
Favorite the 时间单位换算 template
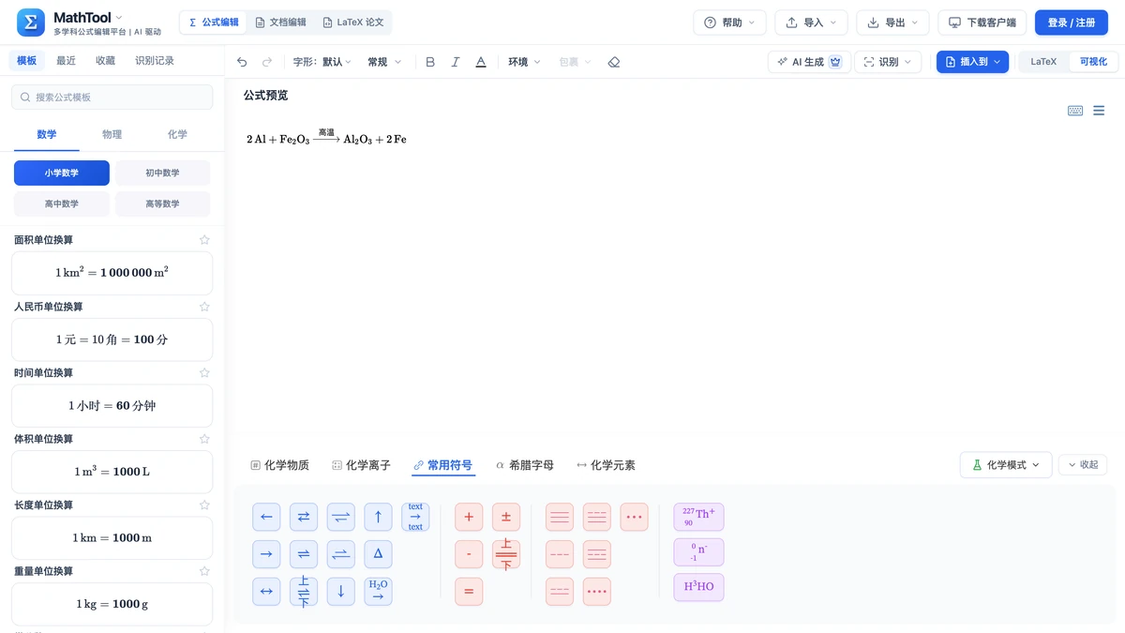tap(204, 372)
